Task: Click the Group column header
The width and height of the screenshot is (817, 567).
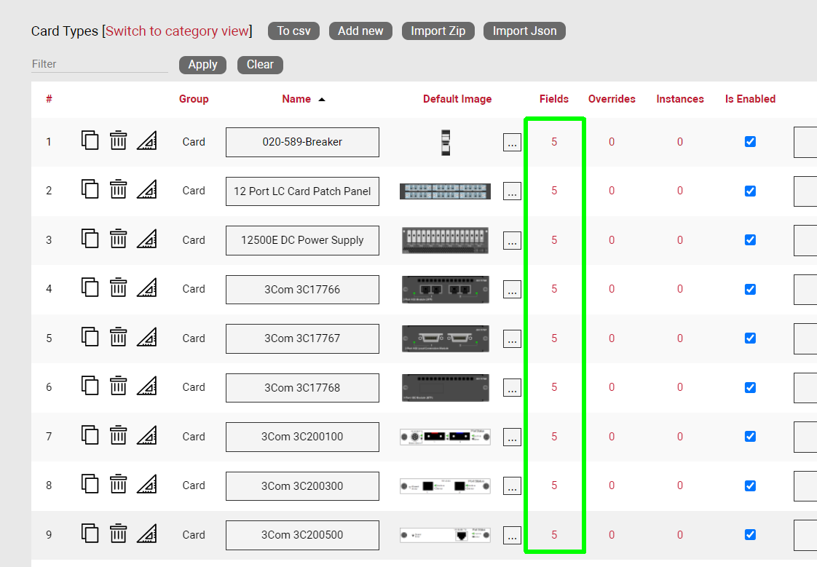Action: [x=194, y=99]
